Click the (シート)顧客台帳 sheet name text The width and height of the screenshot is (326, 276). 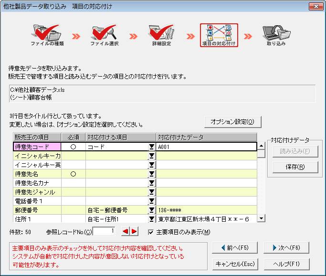pyautogui.click(x=31, y=97)
